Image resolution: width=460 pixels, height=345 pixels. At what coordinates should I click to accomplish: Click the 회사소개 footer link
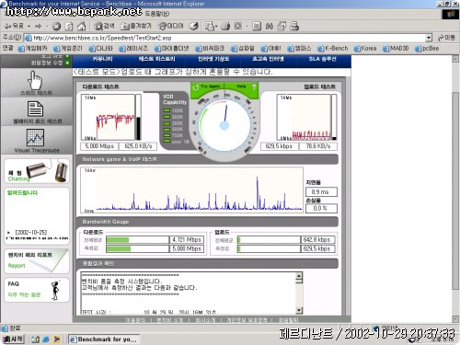[205, 320]
